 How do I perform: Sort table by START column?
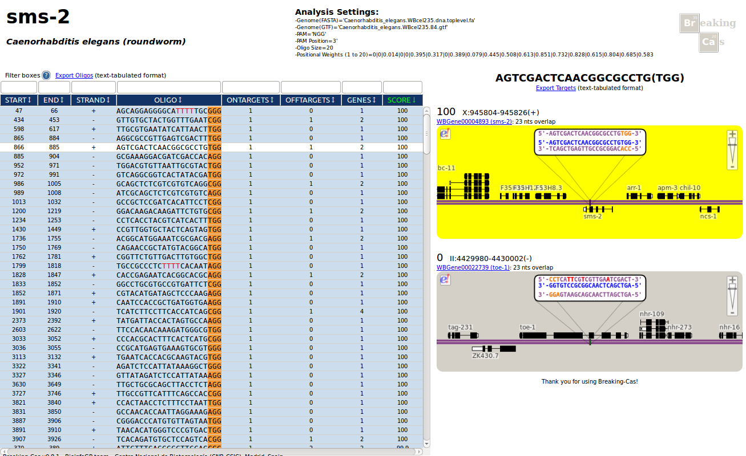[x=19, y=100]
